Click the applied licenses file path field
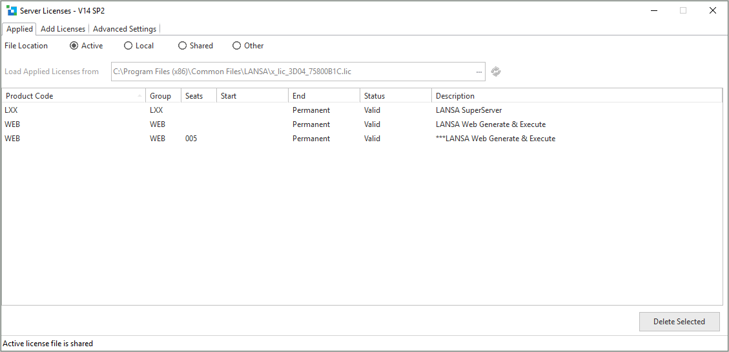This screenshot has height=352, width=729. [291, 72]
